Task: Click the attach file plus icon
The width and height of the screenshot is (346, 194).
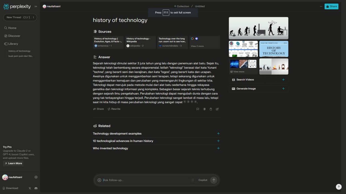Action: [x=99, y=180]
